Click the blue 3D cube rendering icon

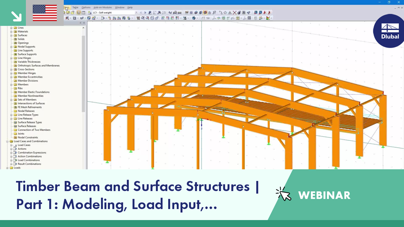point(194,18)
